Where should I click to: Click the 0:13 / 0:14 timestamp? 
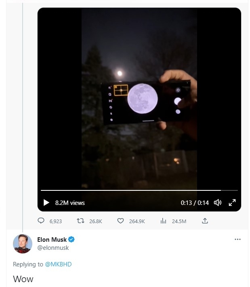(195, 203)
